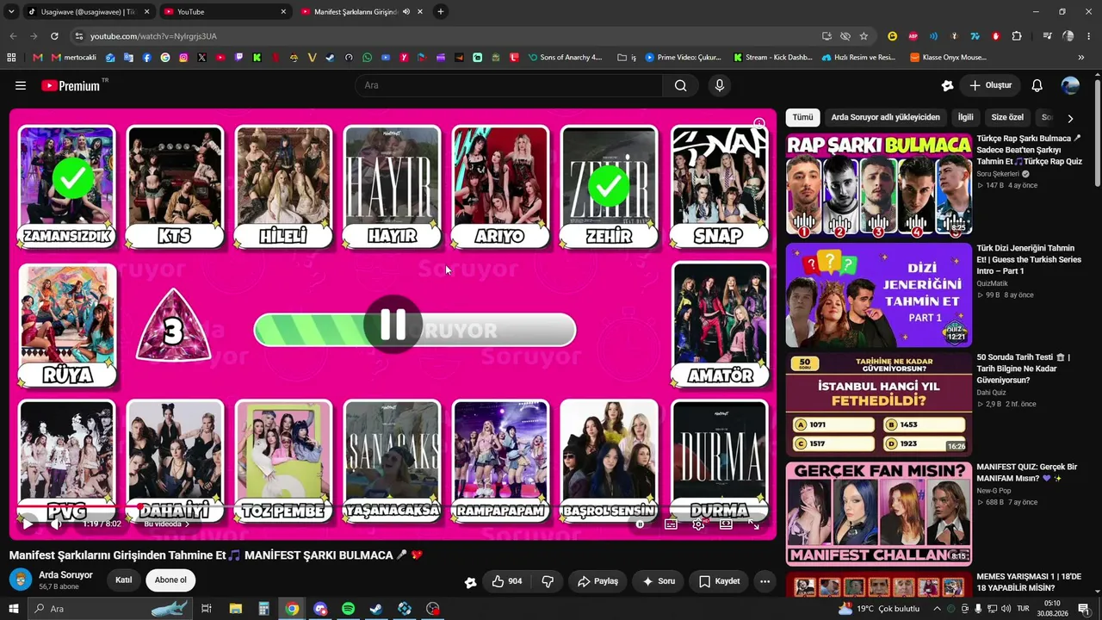Click the Soru Şekerleri channel name
The width and height of the screenshot is (1102, 620).
(x=999, y=174)
